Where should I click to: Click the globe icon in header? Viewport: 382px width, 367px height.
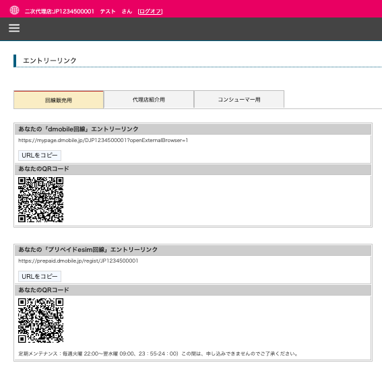point(14,10)
